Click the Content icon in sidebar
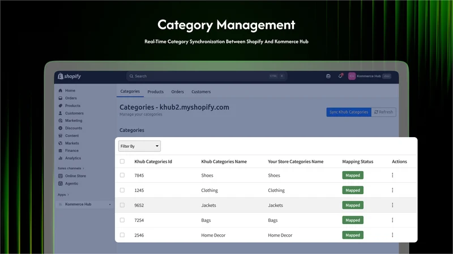This screenshot has width=453, height=254. tap(61, 135)
